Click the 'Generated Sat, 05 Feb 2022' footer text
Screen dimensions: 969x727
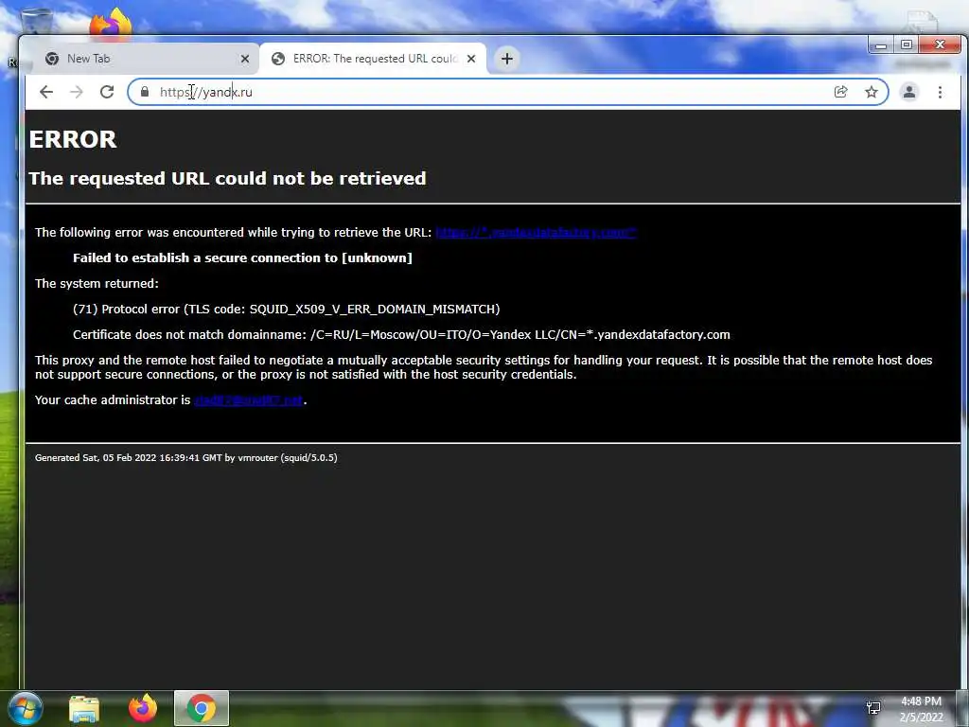point(186,458)
